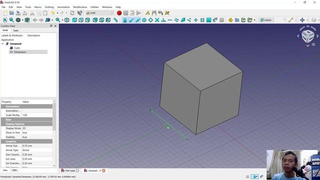Click the property panel vertical scrollbar
320x180 pixels.
(x=54, y=116)
